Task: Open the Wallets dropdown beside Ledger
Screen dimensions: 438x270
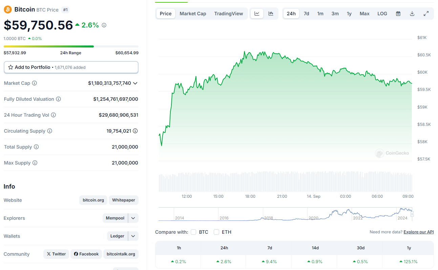Action: pyautogui.click(x=133, y=236)
